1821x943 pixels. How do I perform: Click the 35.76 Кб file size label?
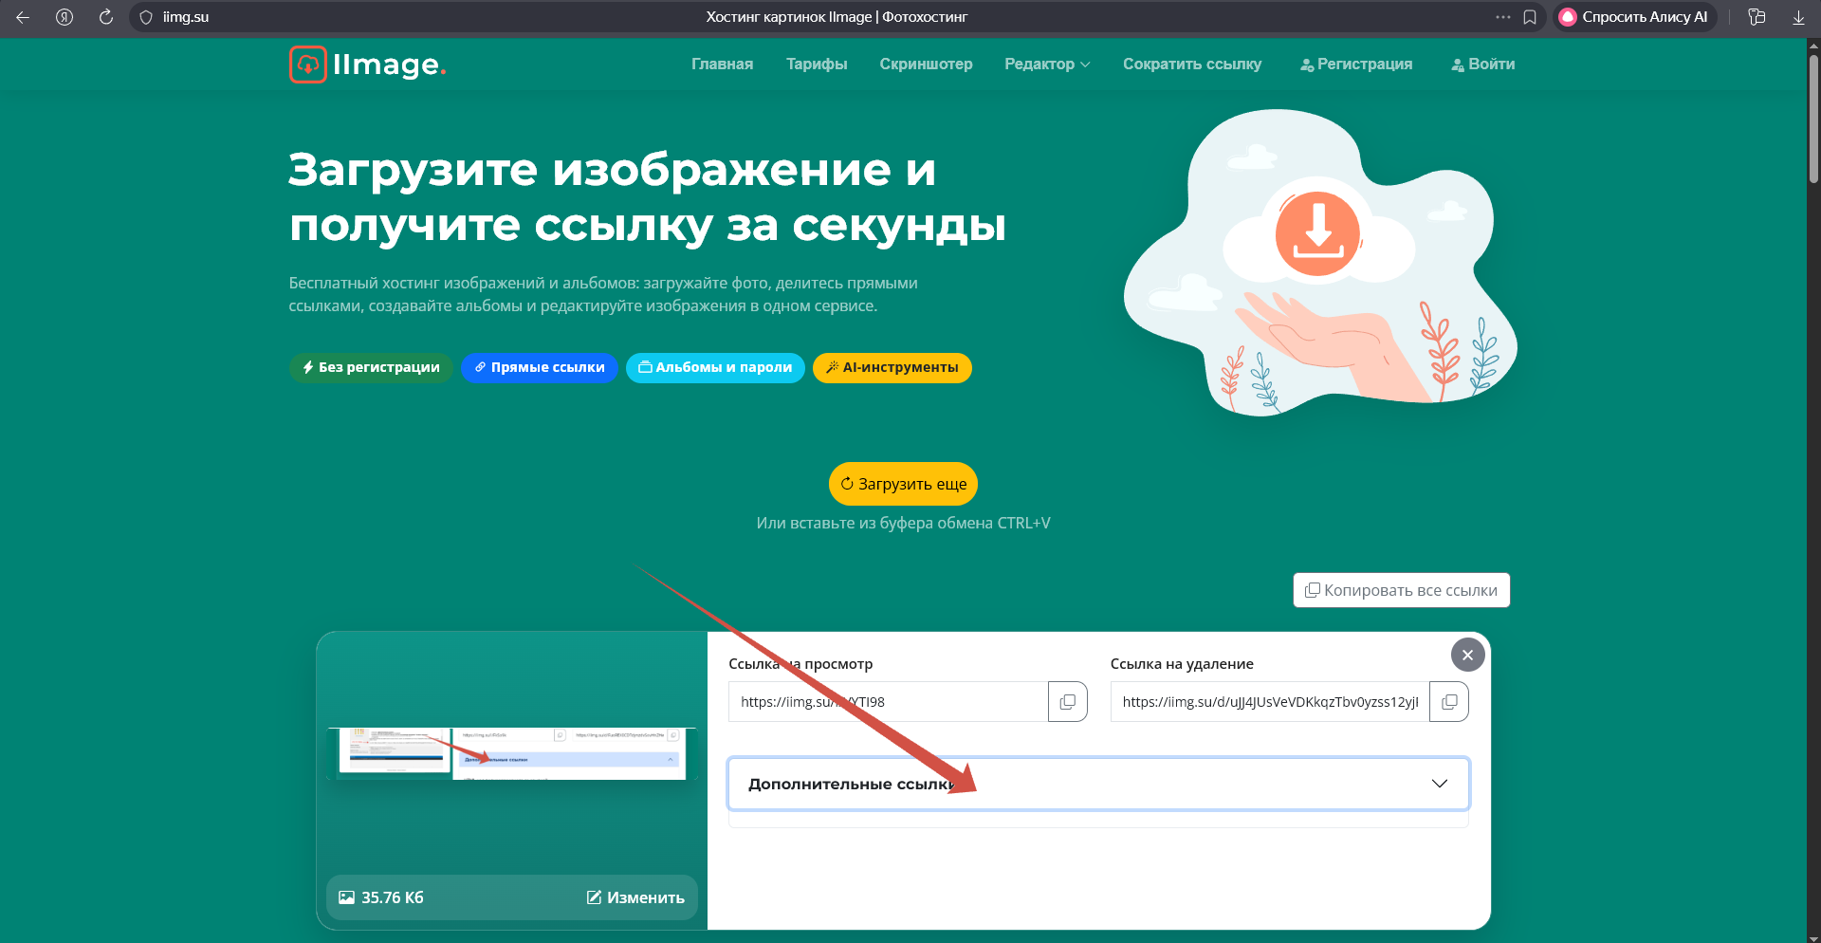tap(381, 897)
